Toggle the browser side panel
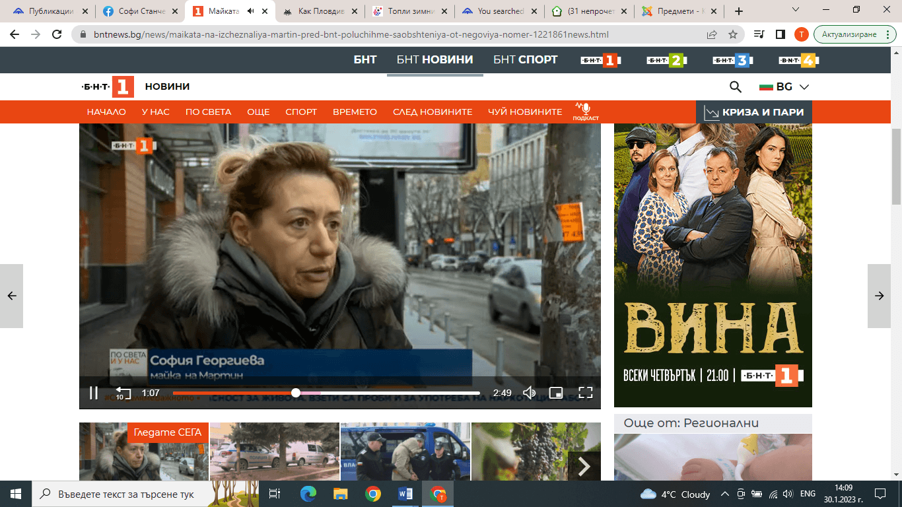Screen dimensions: 902x507 tap(780, 34)
